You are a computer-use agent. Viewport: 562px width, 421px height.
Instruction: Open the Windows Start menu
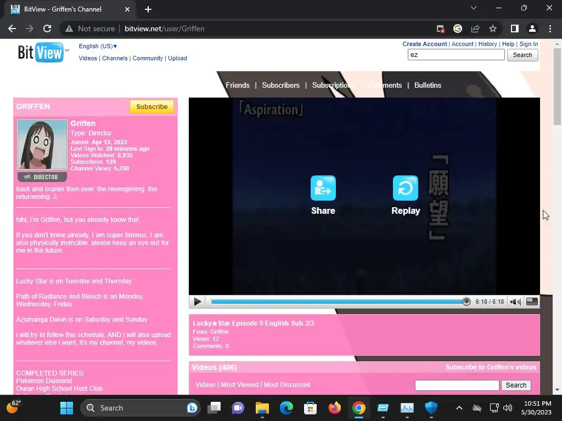(x=66, y=408)
